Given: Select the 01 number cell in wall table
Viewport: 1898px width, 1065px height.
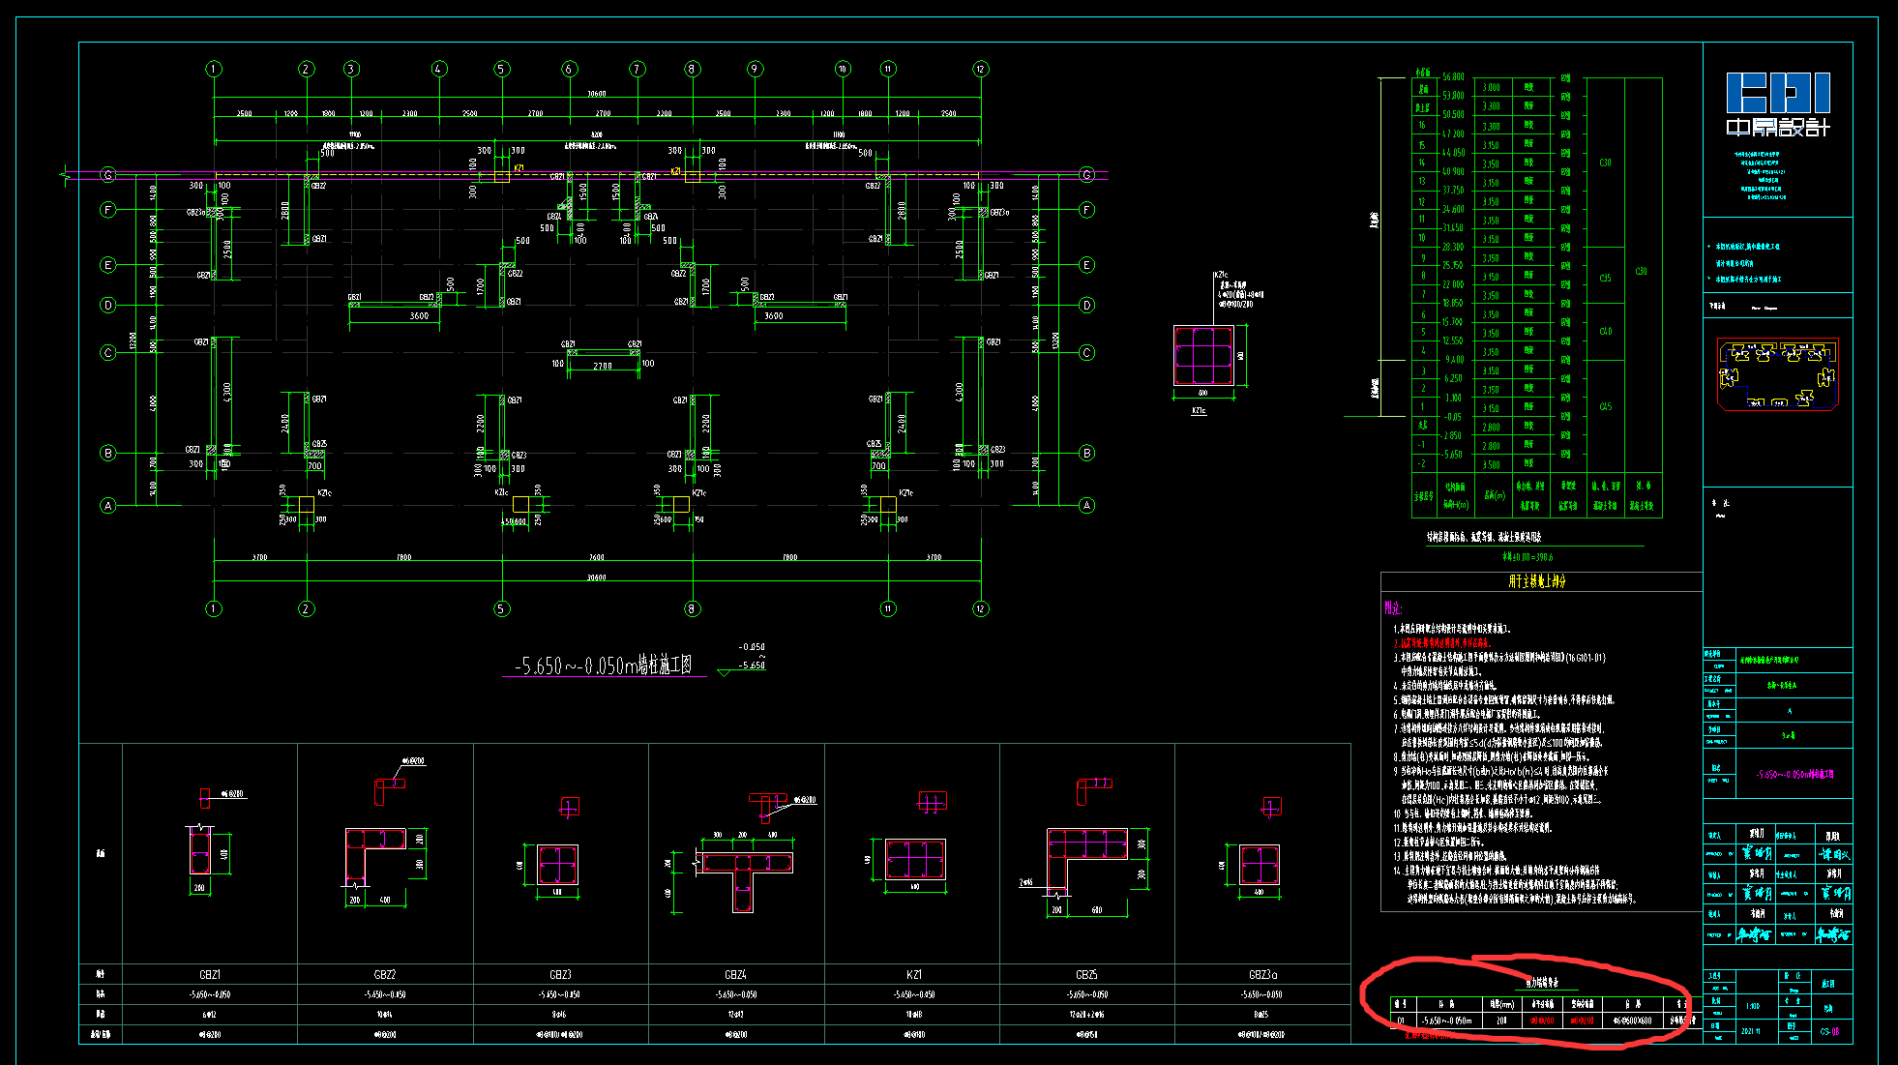Looking at the screenshot, I should tap(1401, 1021).
